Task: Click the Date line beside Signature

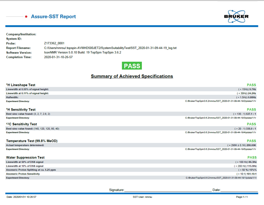Action: (239, 191)
